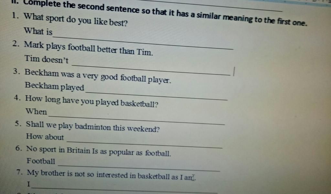Click the word 'basketball' in sentence 4
This screenshot has height=194, width=331.
[x=139, y=103]
